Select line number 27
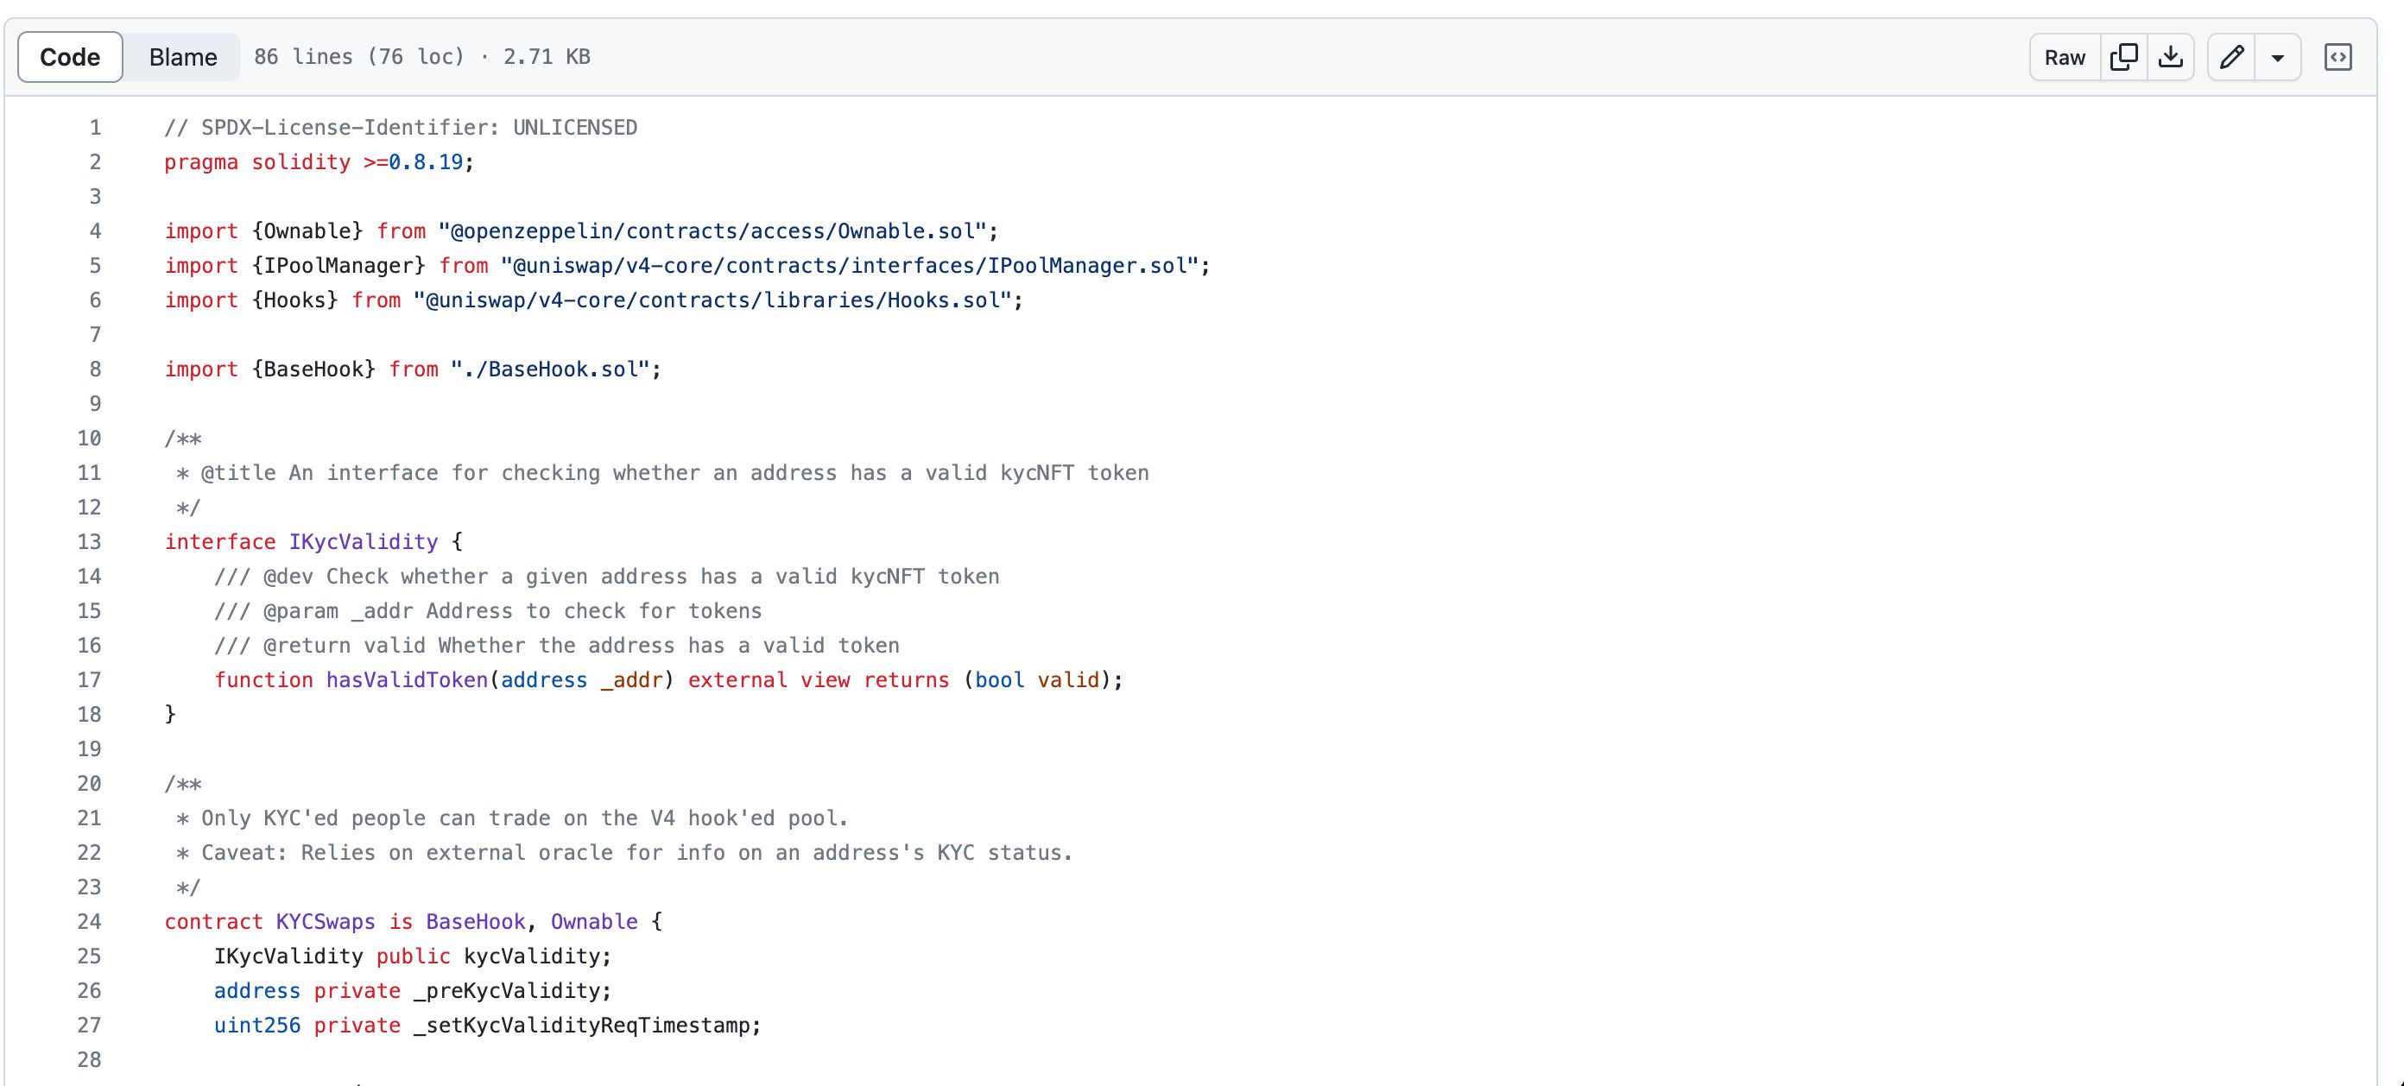The height and width of the screenshot is (1086, 2404). (x=90, y=1026)
